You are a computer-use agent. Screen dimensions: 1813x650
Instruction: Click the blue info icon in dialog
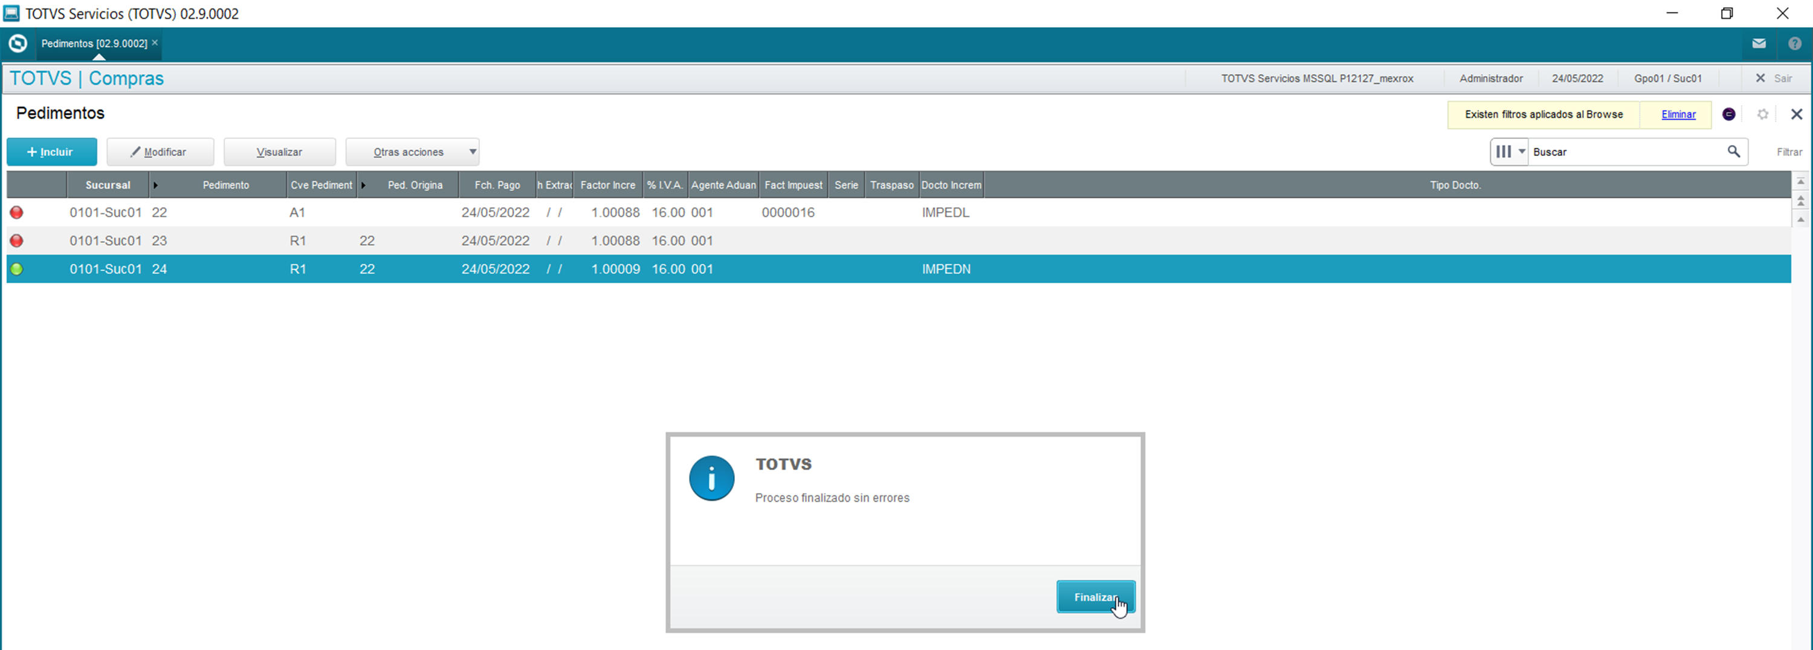[x=711, y=478]
